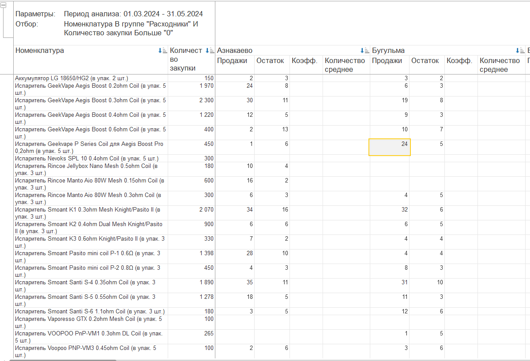Click Бугульма sales 31 for Santi S-4
Viewport: 530px width, 361px height.
(x=405, y=282)
